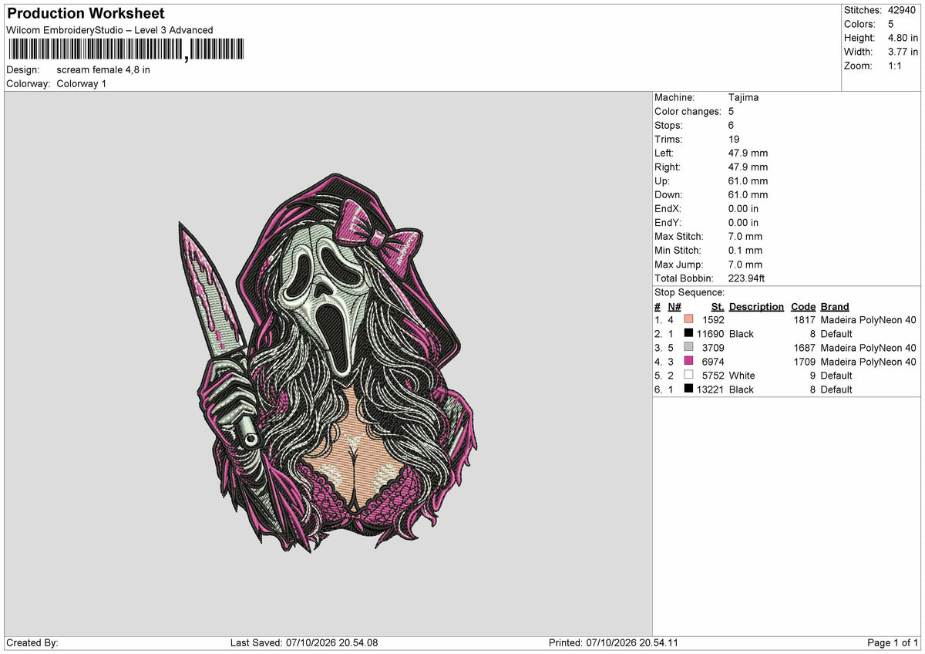Click stitch count 1592 in stop 1
Image resolution: width=925 pixels, height=654 pixels.
[713, 320]
